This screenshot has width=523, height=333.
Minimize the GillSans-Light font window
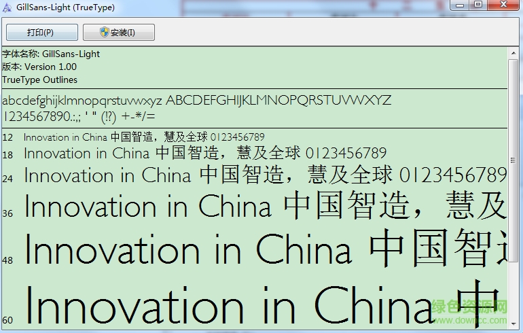coord(461,5)
